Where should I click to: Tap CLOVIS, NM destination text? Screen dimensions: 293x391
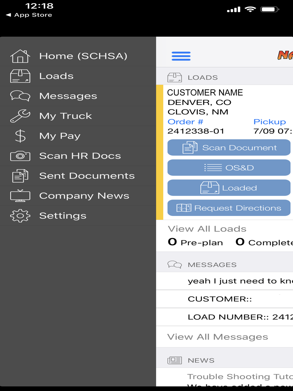click(x=198, y=112)
